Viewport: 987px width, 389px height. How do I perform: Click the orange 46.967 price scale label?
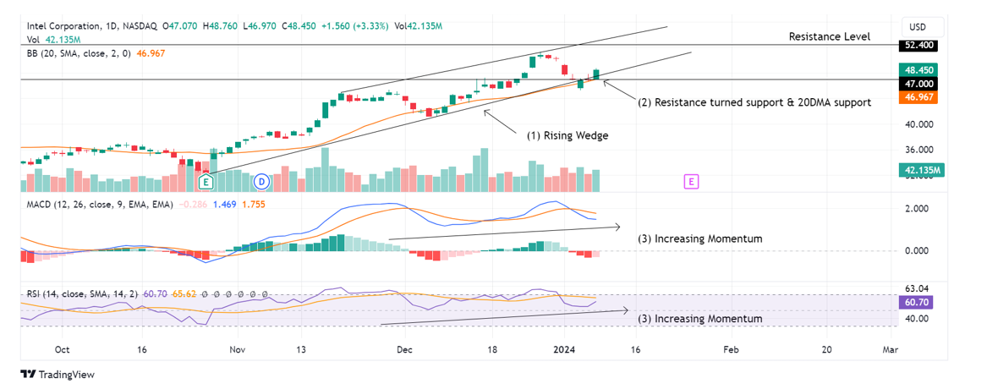(918, 97)
